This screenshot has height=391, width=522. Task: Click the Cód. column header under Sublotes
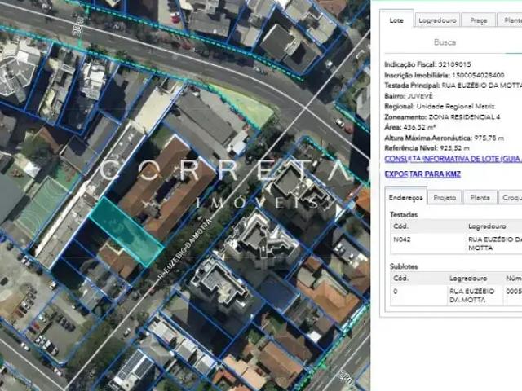400,278
